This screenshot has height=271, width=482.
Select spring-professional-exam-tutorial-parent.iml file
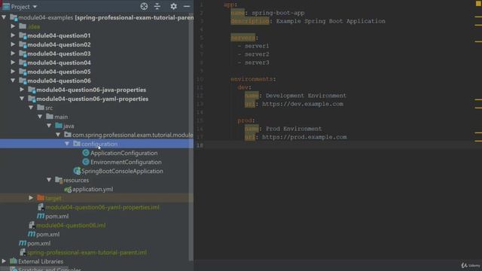coord(87,253)
